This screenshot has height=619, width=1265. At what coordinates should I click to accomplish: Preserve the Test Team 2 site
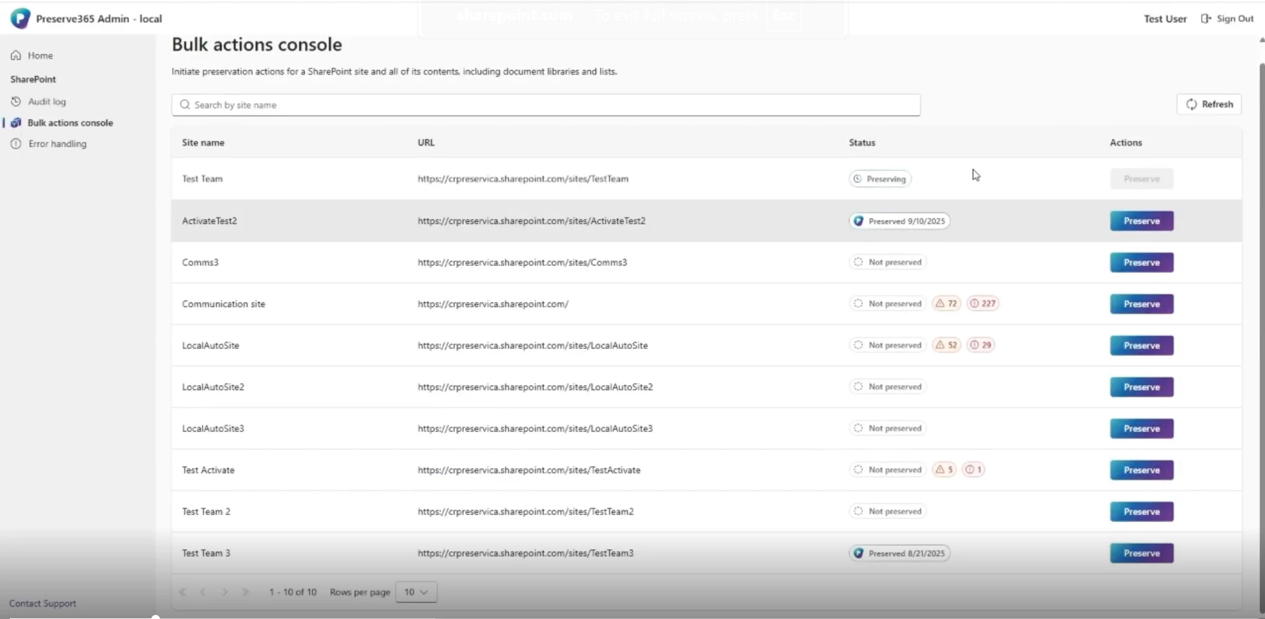tap(1142, 512)
